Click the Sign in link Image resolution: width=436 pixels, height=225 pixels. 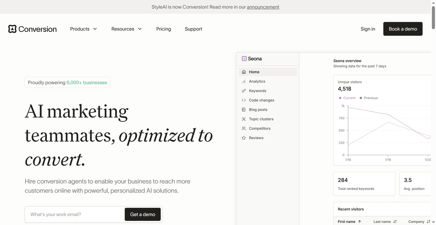pos(368,29)
